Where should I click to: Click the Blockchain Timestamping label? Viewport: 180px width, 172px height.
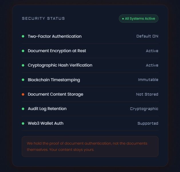point(54,80)
